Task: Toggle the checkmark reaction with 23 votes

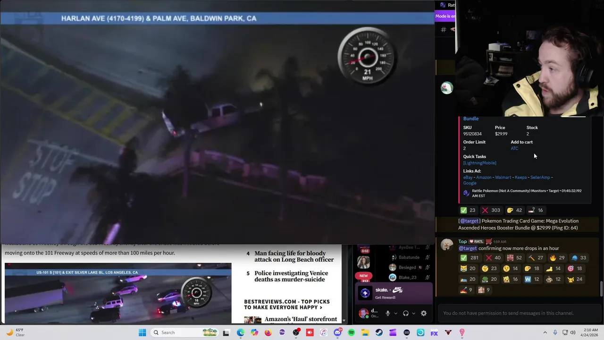Action: pyautogui.click(x=468, y=210)
